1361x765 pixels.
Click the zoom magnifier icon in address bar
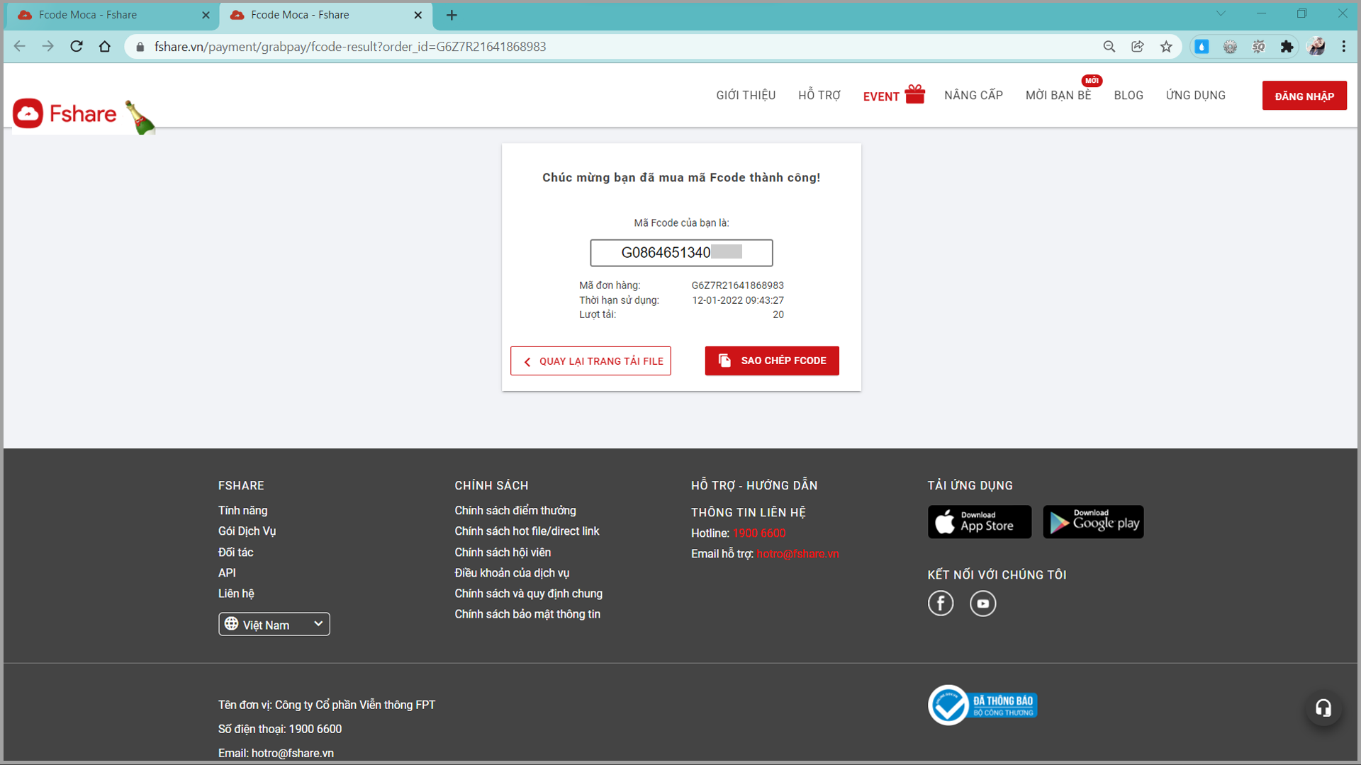pyautogui.click(x=1109, y=47)
